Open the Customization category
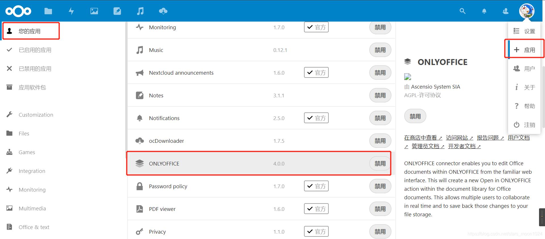 coord(36,115)
